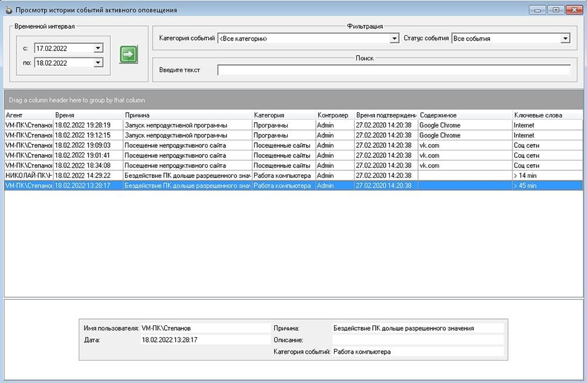
Task: Select the Google Chrome row at 19:12:15
Action: pyautogui.click(x=293, y=135)
